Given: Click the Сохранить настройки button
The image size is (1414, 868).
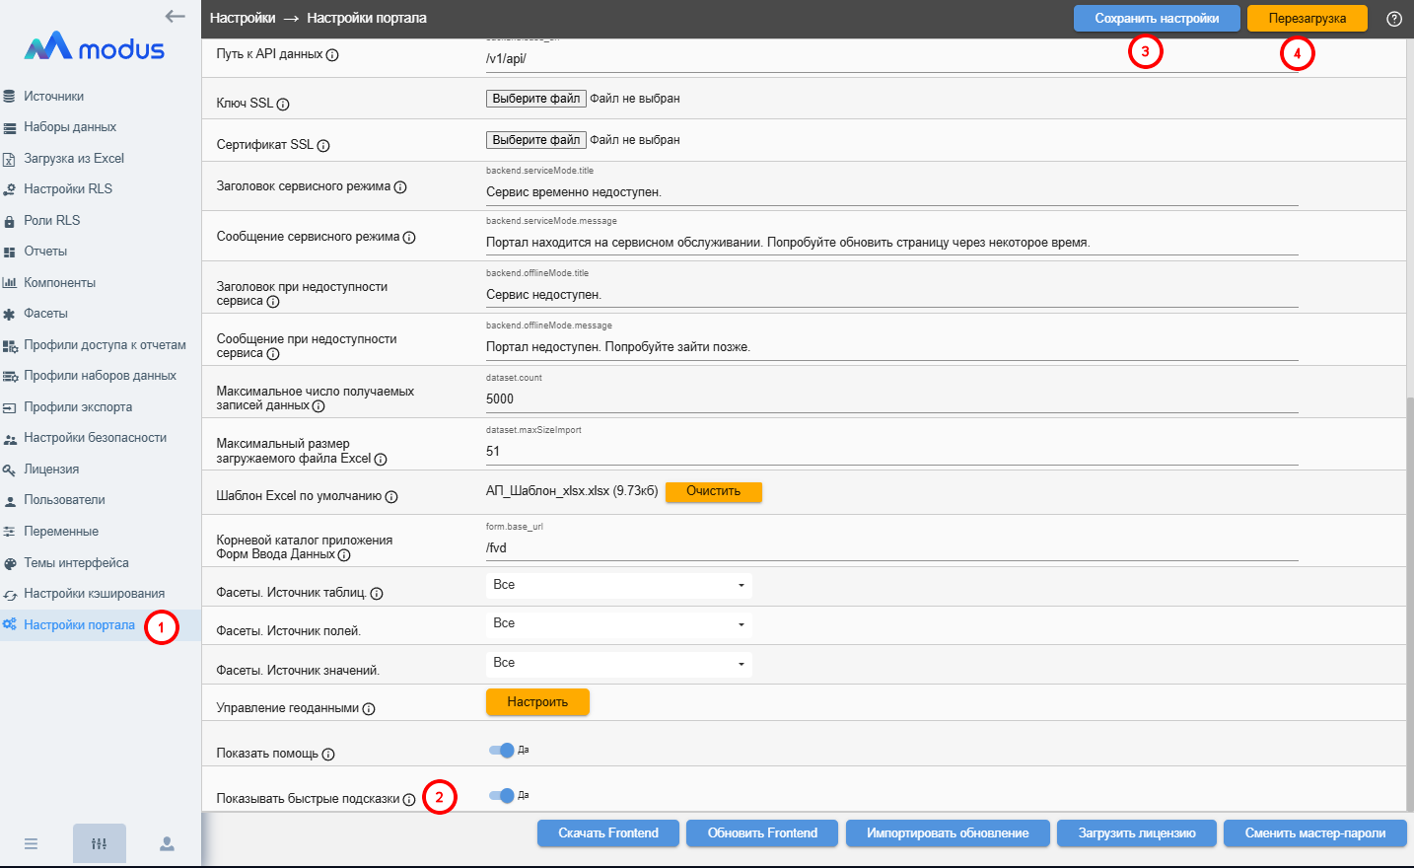Looking at the screenshot, I should coord(1156,19).
